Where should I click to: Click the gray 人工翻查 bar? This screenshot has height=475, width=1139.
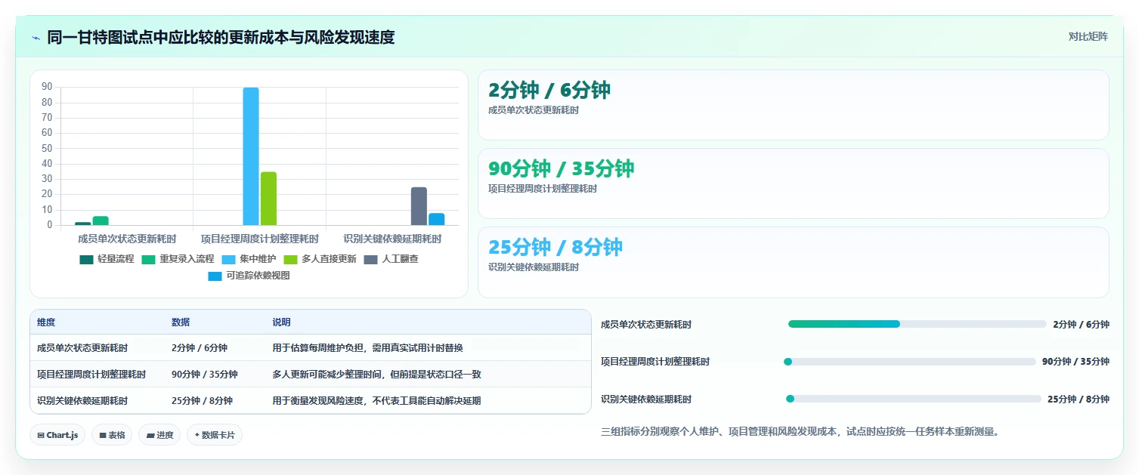419,206
